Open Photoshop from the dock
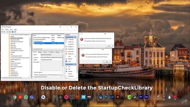This screenshot has height=107, width=190. [x=106, y=97]
